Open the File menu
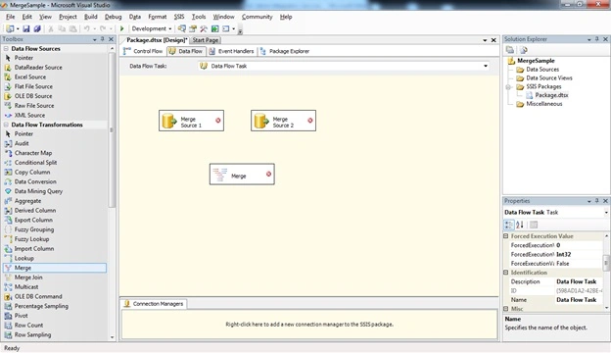Screen dimensions: 611x353 coord(10,17)
